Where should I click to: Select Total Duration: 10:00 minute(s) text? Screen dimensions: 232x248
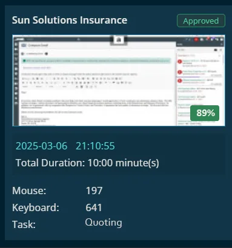tap(87, 163)
